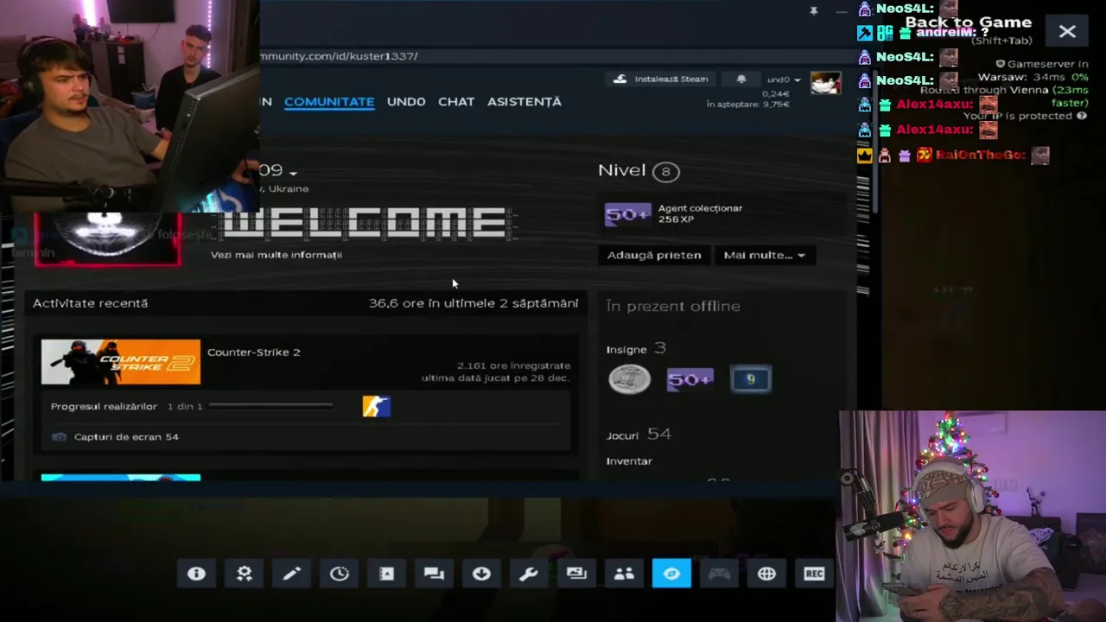This screenshot has height=622, width=1106.
Task: Click the Activitate recentă heading
Action: point(90,303)
